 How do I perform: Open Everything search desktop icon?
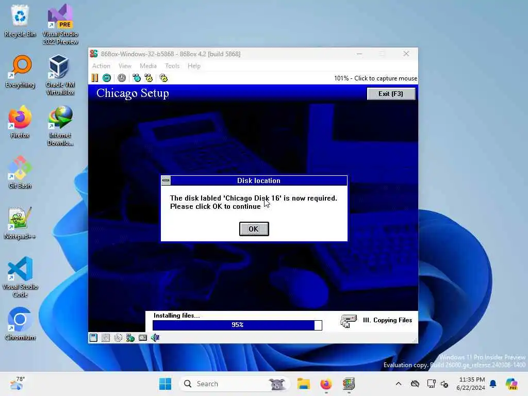20,71
